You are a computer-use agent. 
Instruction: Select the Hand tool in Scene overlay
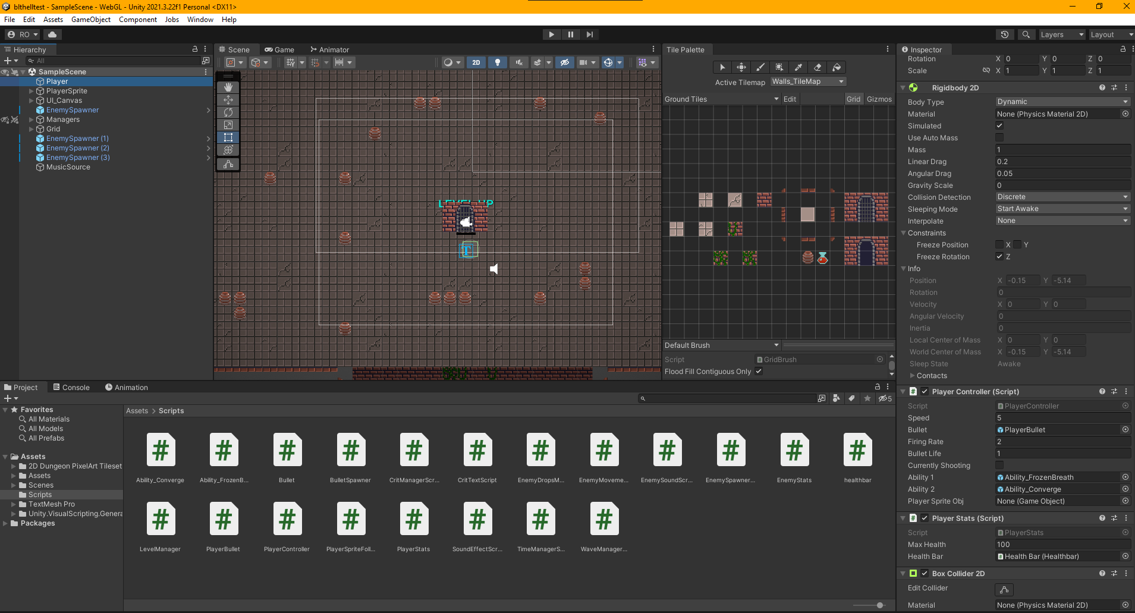(x=228, y=87)
